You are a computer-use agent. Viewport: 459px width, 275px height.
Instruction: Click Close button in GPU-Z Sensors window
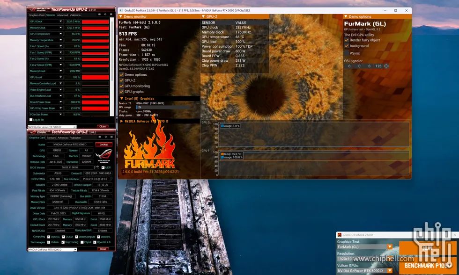point(103,127)
